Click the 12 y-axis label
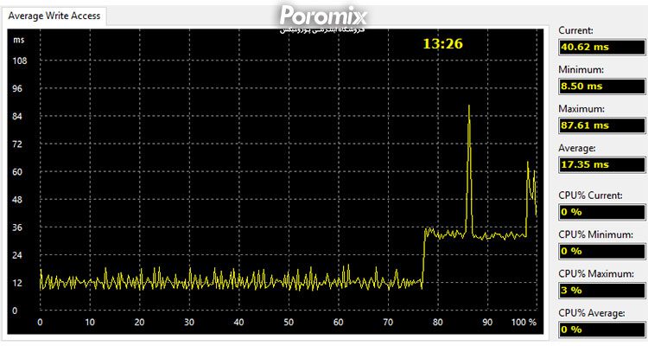Image resolution: width=648 pixels, height=346 pixels. (17, 283)
